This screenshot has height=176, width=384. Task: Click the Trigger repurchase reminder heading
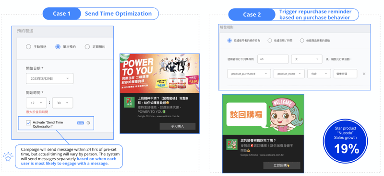pyautogui.click(x=315, y=15)
